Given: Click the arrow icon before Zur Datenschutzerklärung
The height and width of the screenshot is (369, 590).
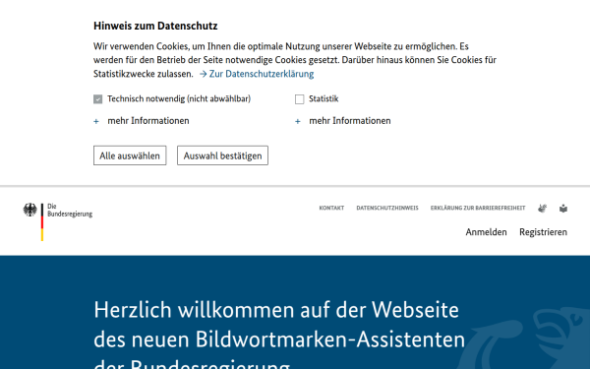Looking at the screenshot, I should tap(204, 74).
